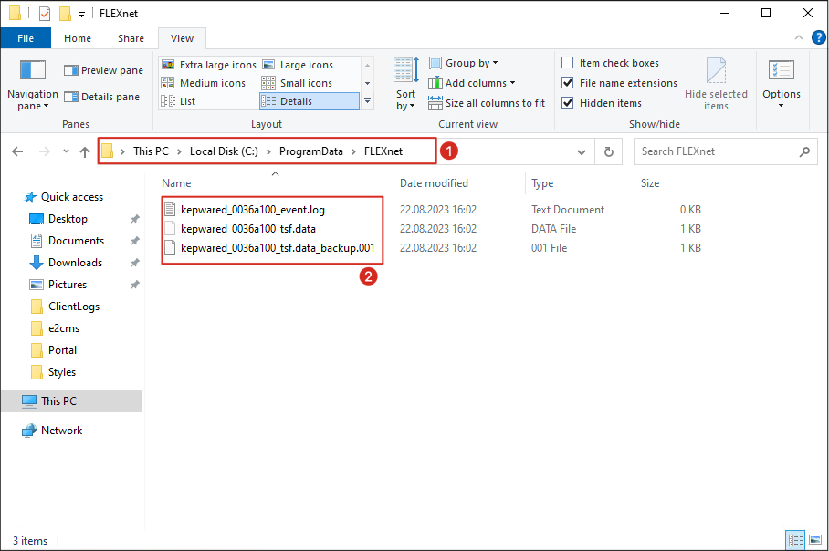829x551 pixels.
Task: Switch to large thumbnails view in status bar
Action: [x=814, y=540]
